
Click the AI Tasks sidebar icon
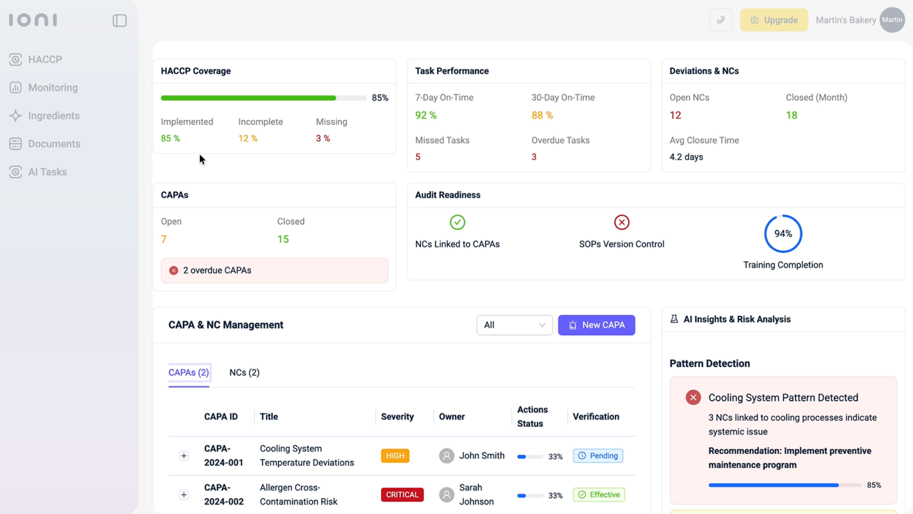point(15,172)
